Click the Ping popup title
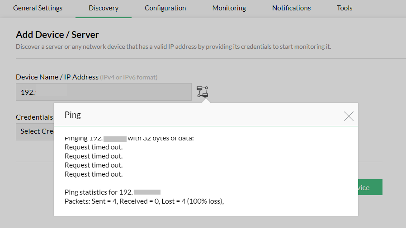Screen dimensions: 406x228 tap(73, 115)
